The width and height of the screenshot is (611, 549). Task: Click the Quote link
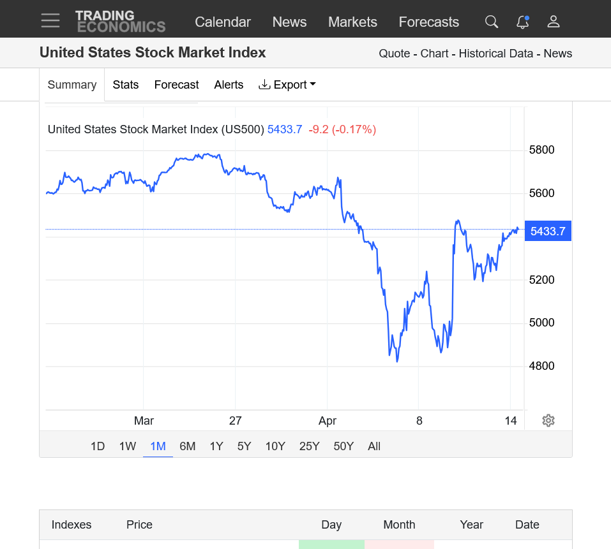[x=395, y=54]
